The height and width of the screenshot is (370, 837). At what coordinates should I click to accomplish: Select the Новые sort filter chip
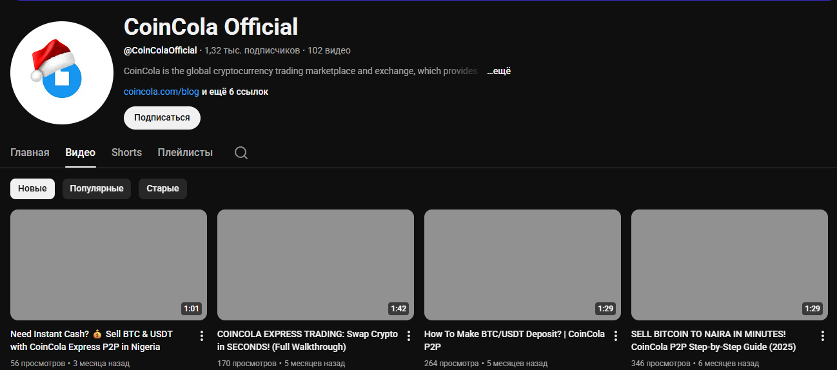click(x=32, y=189)
